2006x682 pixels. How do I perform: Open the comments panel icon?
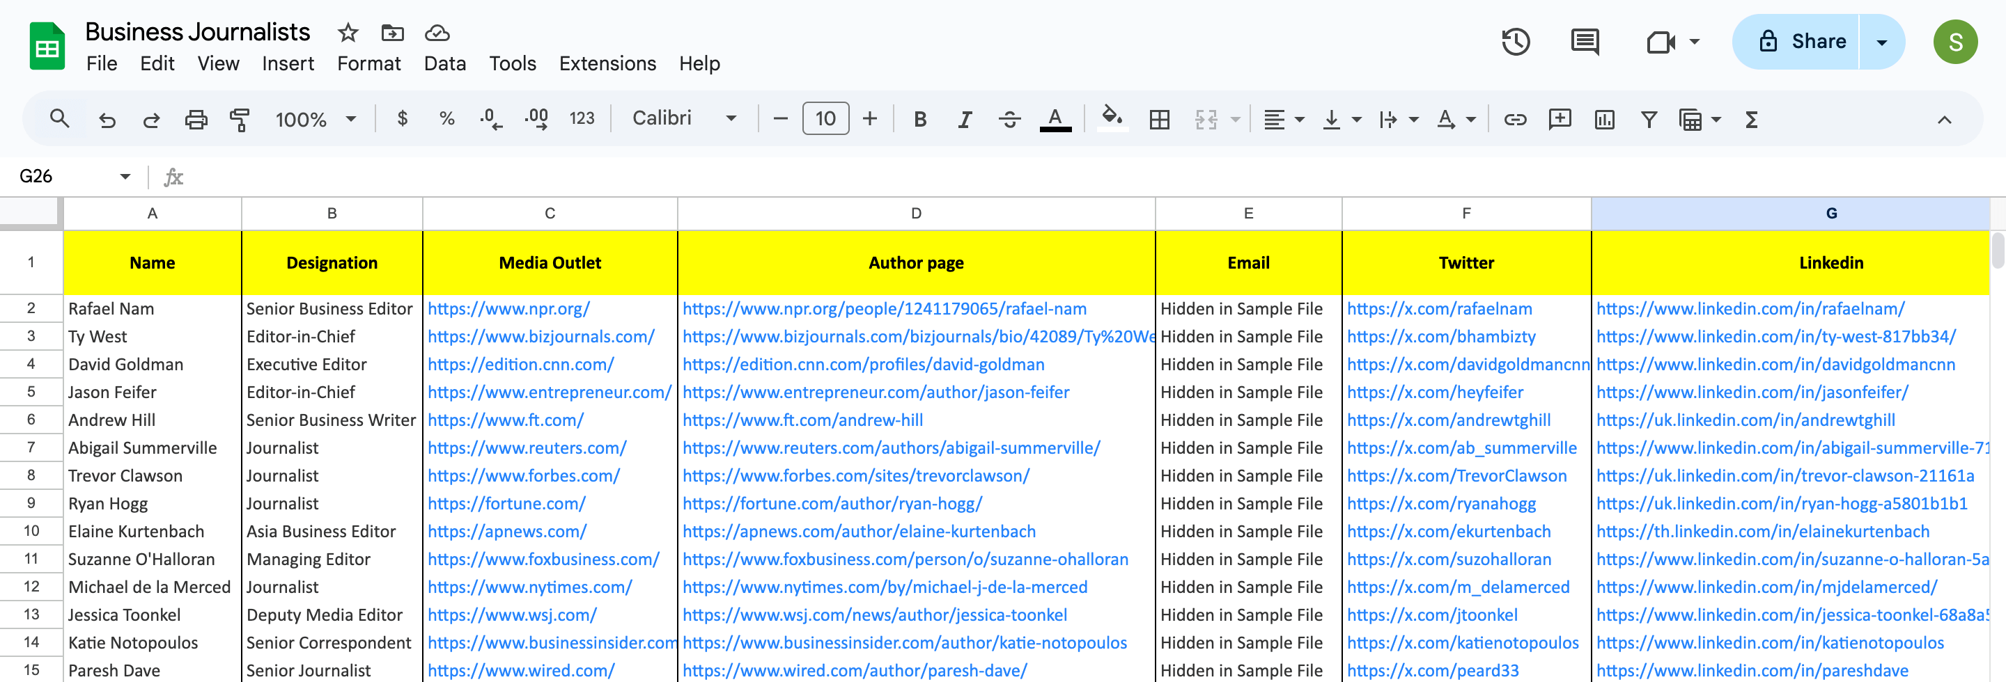coord(1585,41)
